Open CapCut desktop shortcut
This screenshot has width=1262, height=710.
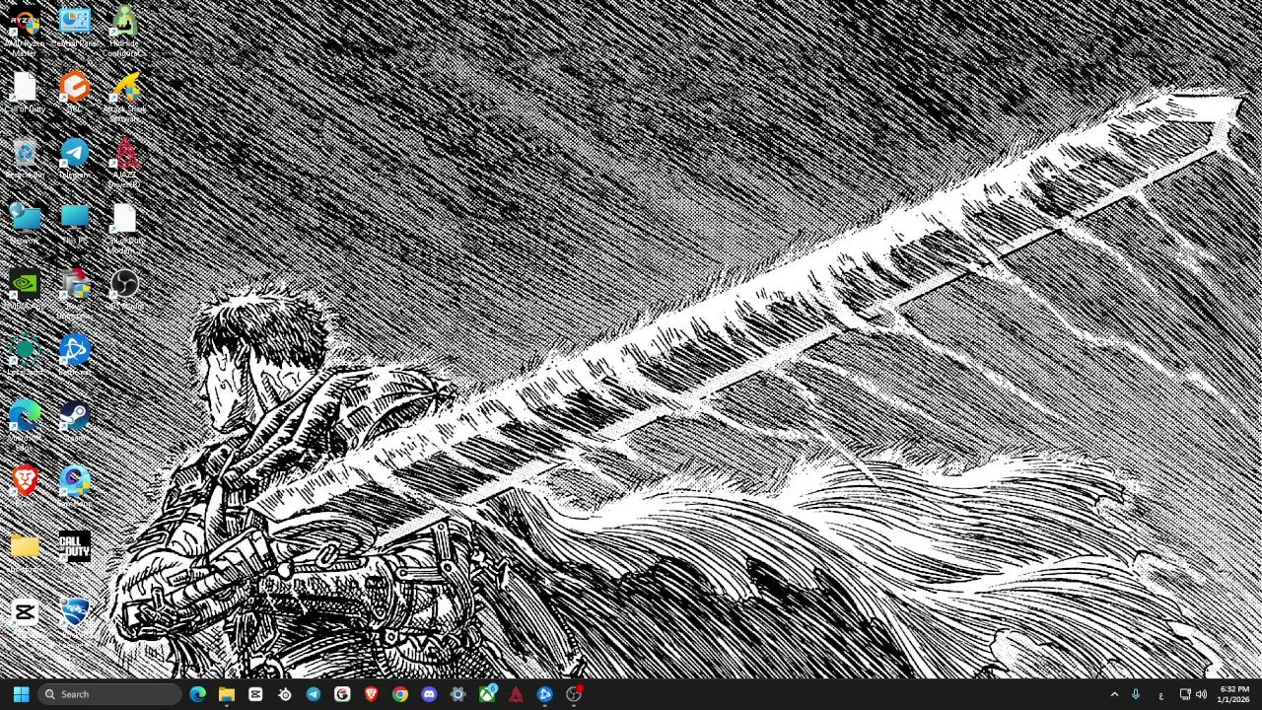[25, 612]
